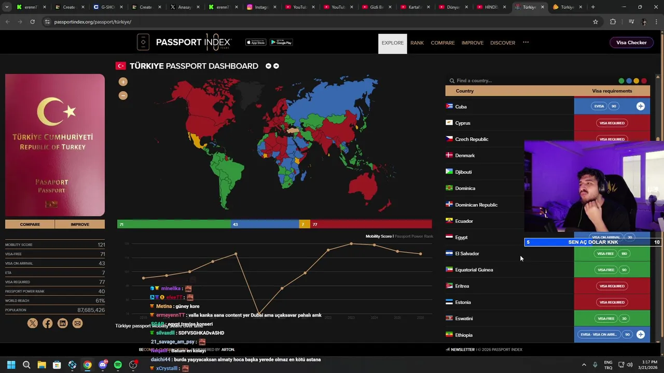Open Windows taskbar search
This screenshot has width=664, height=373.
26,365
